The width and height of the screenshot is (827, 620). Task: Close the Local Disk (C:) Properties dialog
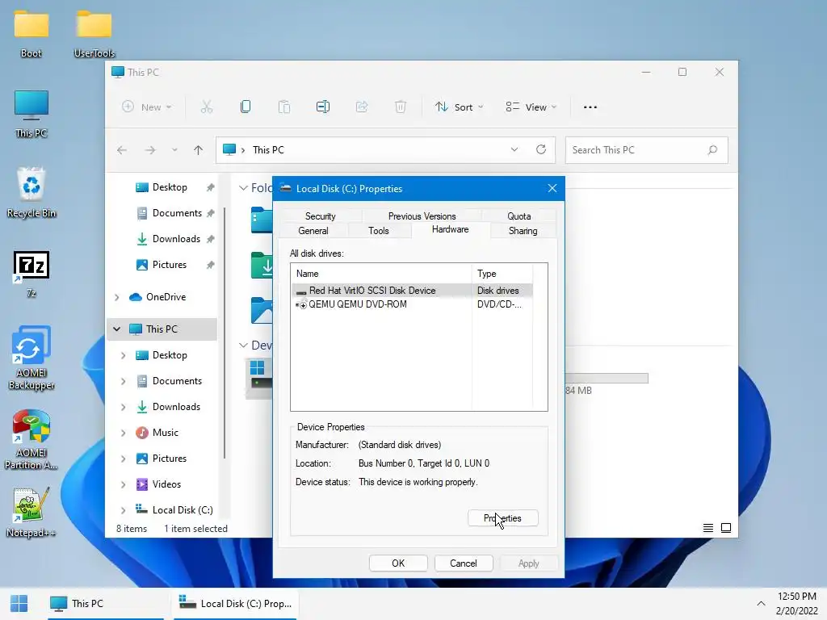click(x=552, y=188)
